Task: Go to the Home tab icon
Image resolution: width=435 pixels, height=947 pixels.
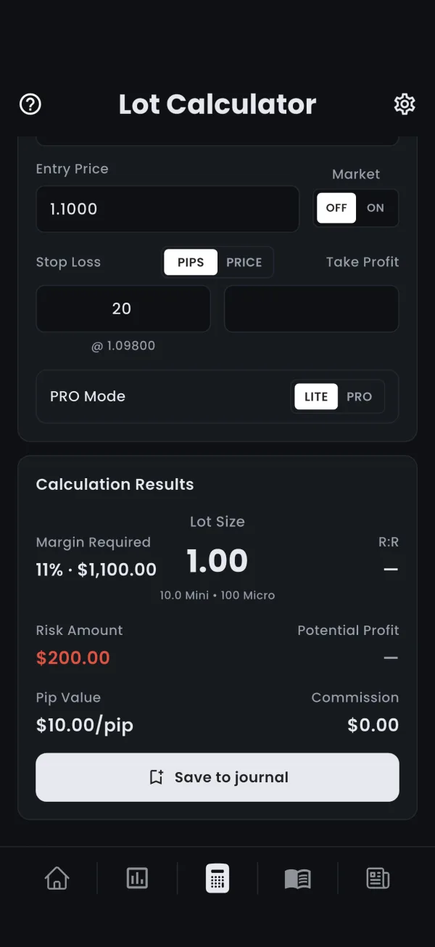Action: pos(57,879)
